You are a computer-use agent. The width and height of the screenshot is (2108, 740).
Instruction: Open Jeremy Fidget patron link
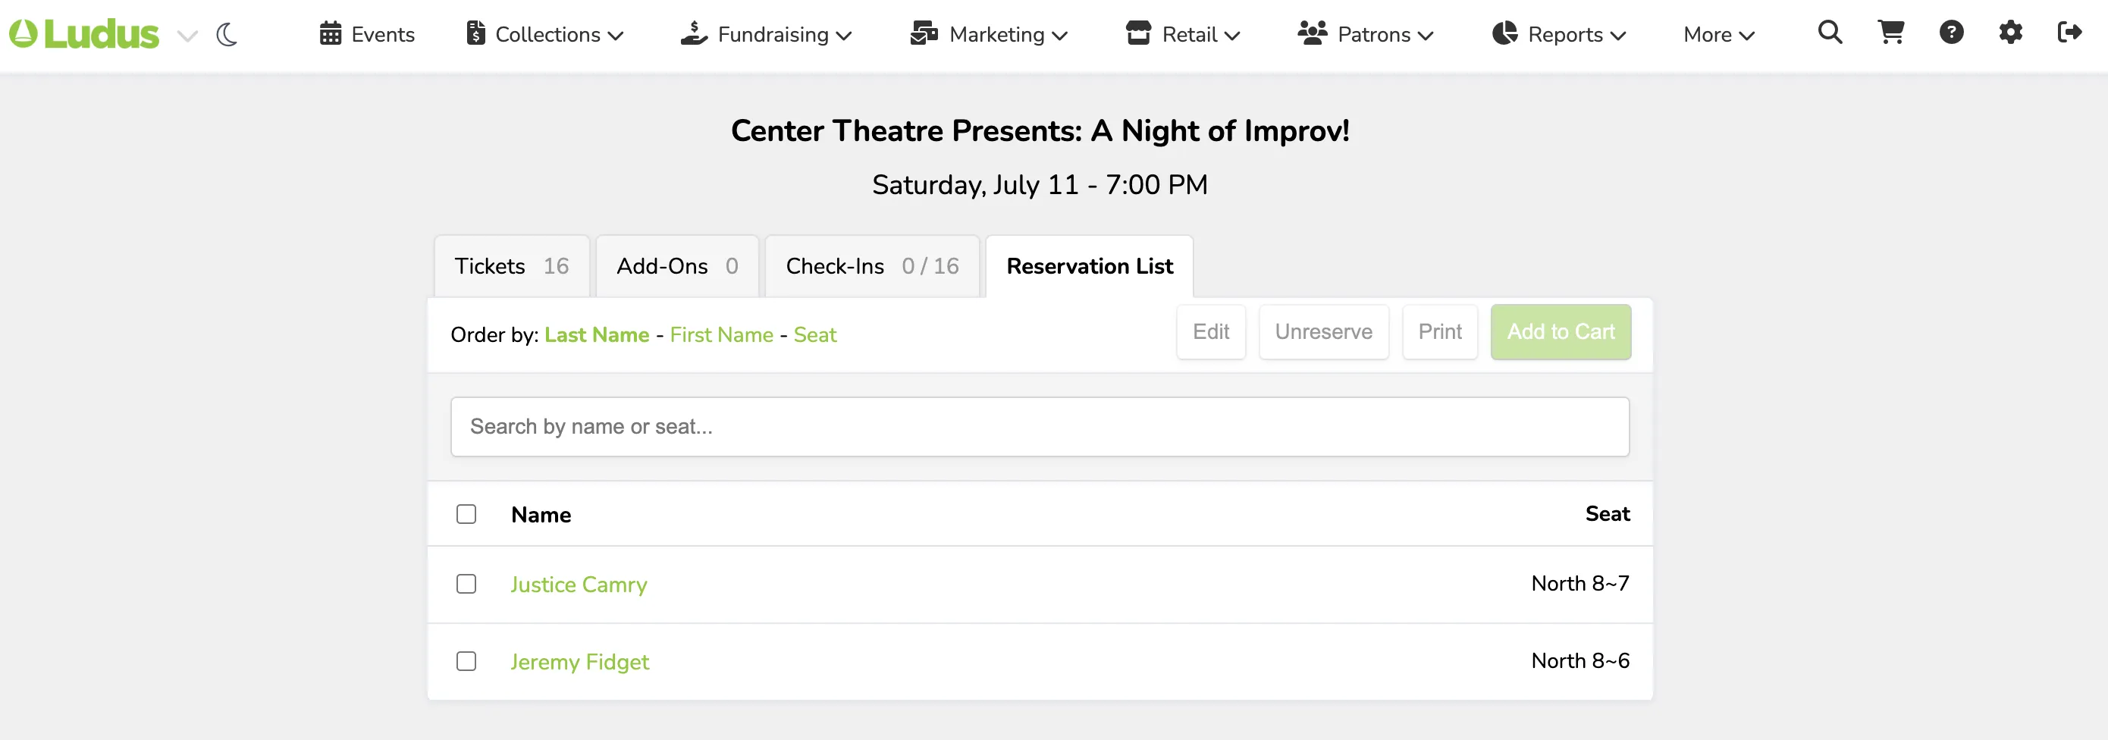(x=579, y=661)
